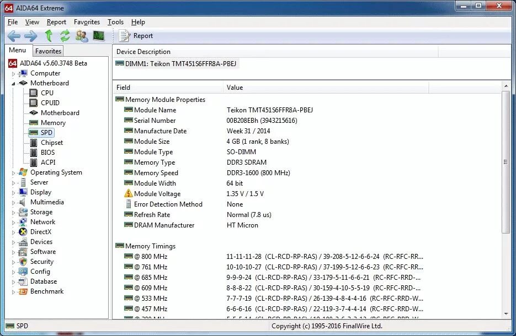Viewport: 516px width, 336px height.
Task: Sort by the Value column header
Action: (x=326, y=88)
